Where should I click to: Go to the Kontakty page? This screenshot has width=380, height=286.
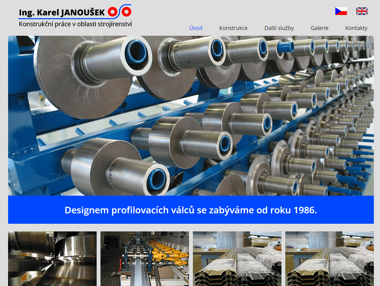tap(356, 28)
